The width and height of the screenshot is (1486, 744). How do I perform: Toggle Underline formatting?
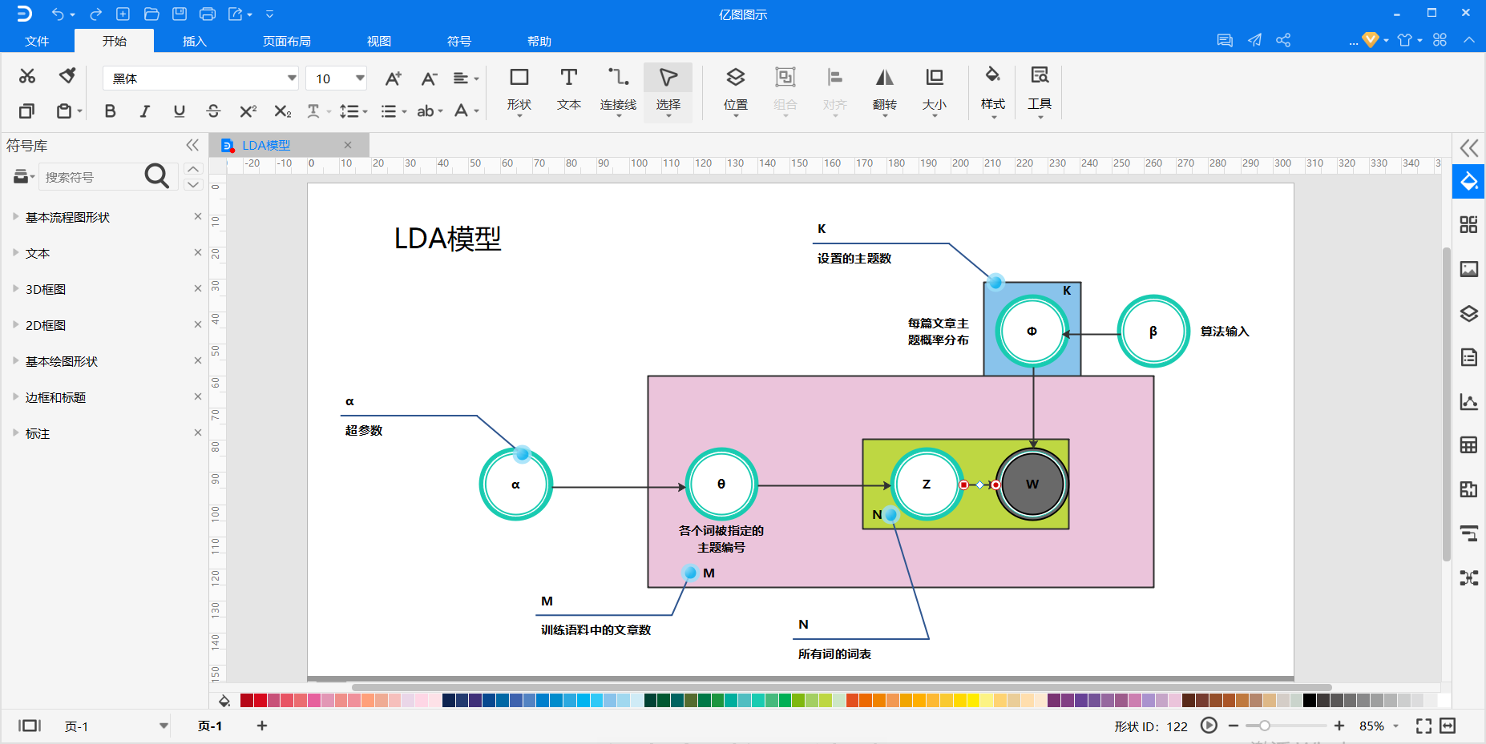pyautogui.click(x=179, y=111)
